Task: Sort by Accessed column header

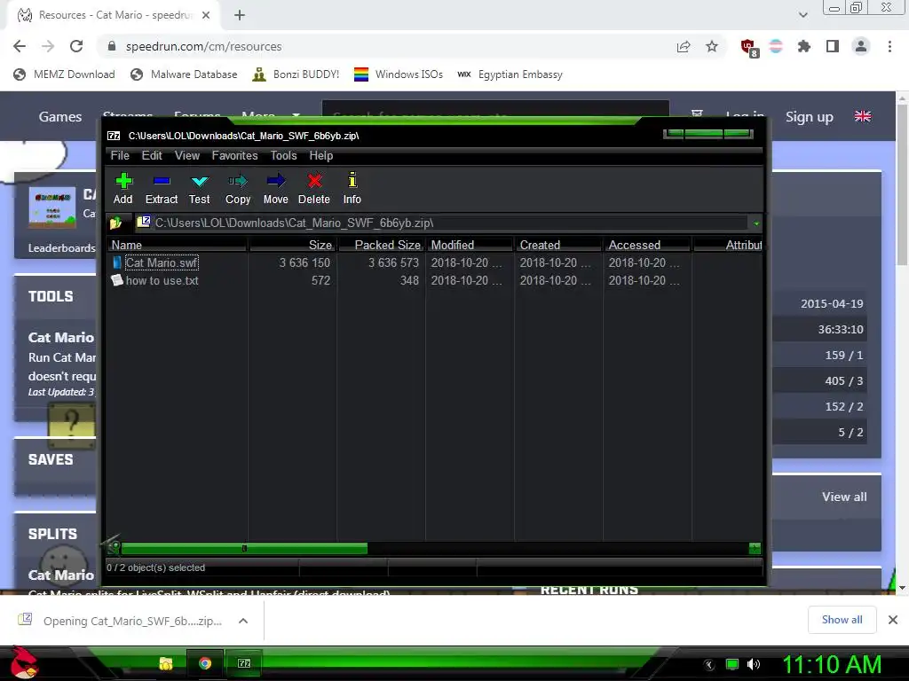Action: 647,245
